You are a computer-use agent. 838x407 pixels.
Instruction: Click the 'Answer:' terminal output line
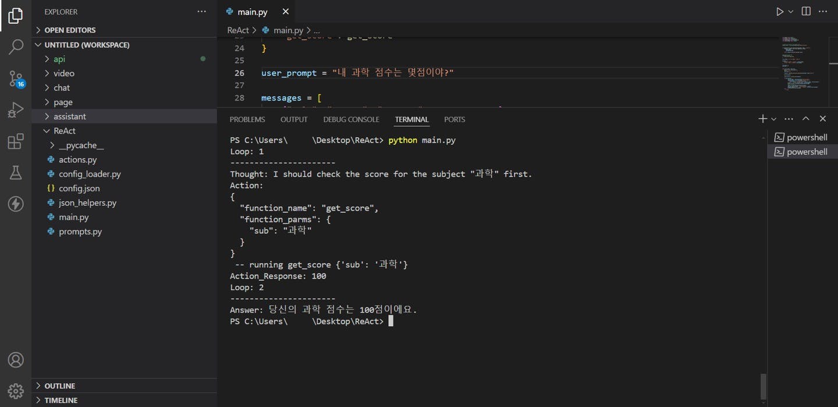pyautogui.click(x=324, y=310)
